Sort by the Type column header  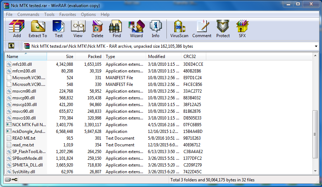tap(125, 57)
